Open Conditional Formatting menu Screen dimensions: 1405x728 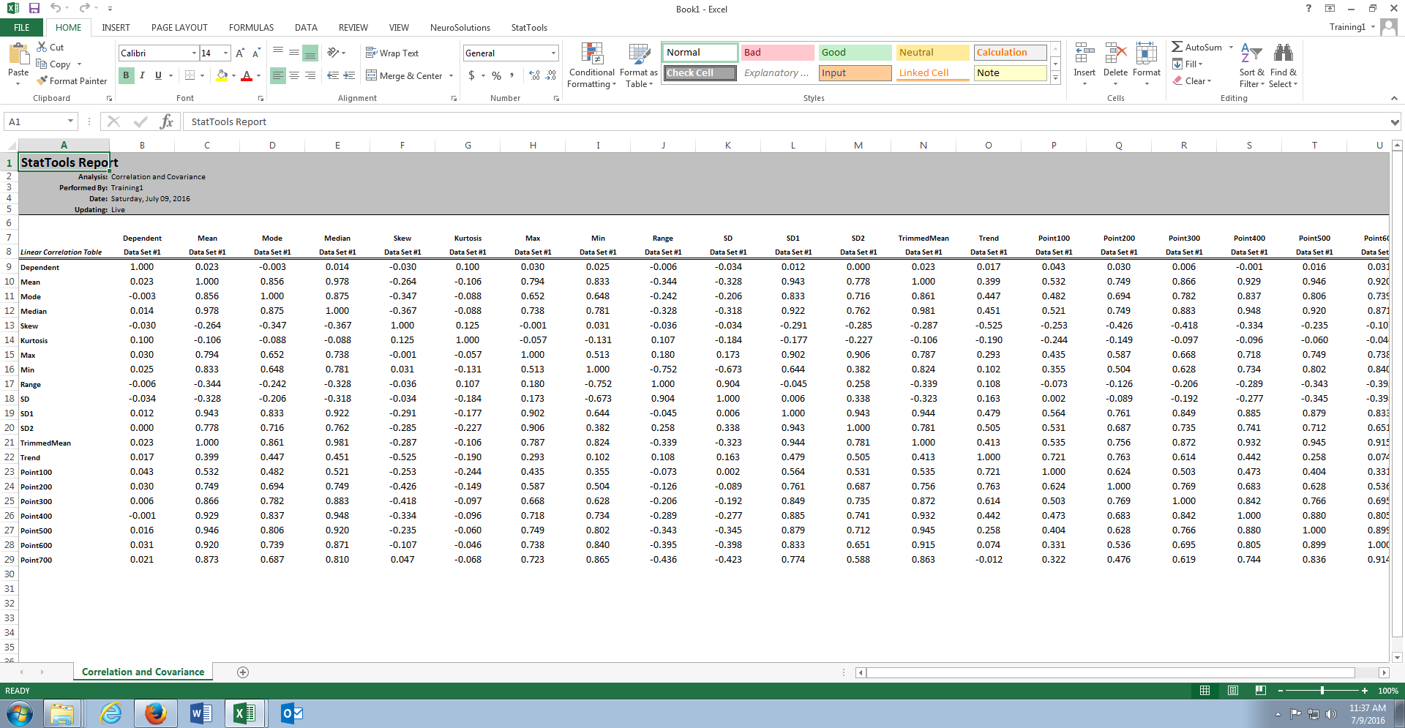(592, 65)
